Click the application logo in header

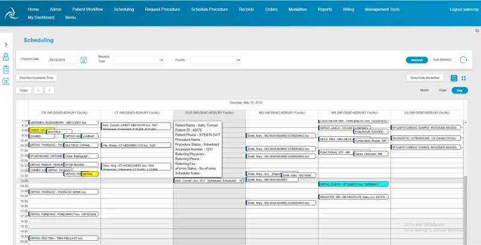(x=11, y=13)
